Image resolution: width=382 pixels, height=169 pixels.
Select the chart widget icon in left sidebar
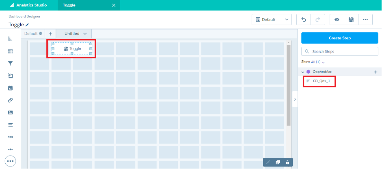pyautogui.click(x=10, y=39)
